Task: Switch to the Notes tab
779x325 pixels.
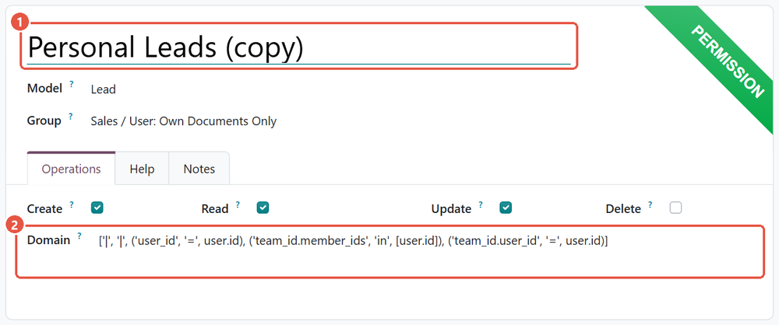Action: [x=199, y=169]
